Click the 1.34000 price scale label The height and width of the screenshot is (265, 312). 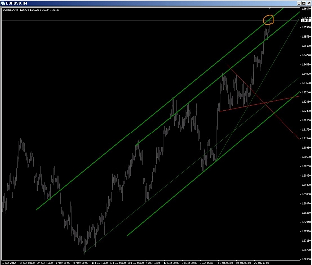click(x=306, y=74)
